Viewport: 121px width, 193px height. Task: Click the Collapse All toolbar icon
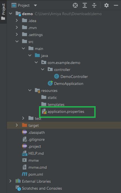point(94,5)
